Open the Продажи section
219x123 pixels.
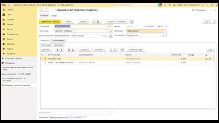(x=10, y=19)
